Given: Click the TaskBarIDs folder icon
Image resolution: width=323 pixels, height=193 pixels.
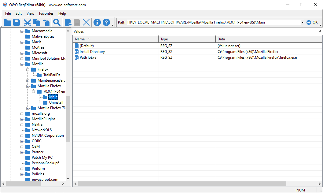Looking at the screenshot, I should click(x=39, y=75).
